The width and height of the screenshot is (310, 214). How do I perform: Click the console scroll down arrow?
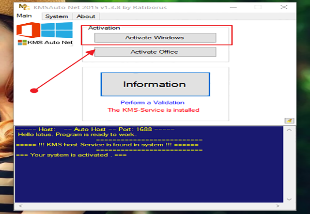coord(289,199)
